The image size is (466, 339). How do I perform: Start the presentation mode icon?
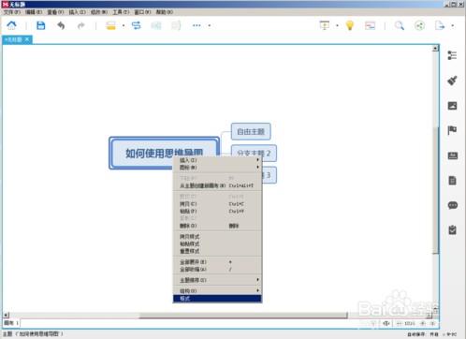(325, 25)
